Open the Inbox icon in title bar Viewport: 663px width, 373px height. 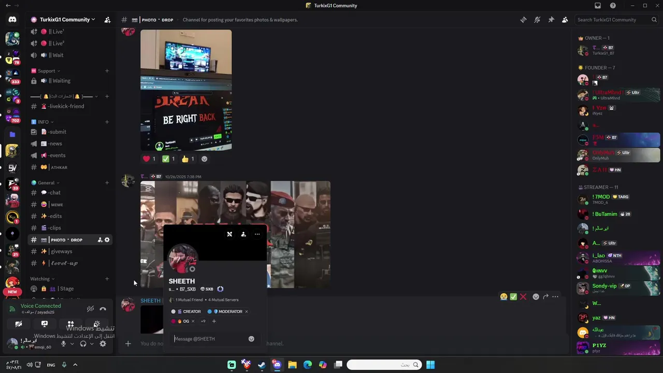(598, 6)
